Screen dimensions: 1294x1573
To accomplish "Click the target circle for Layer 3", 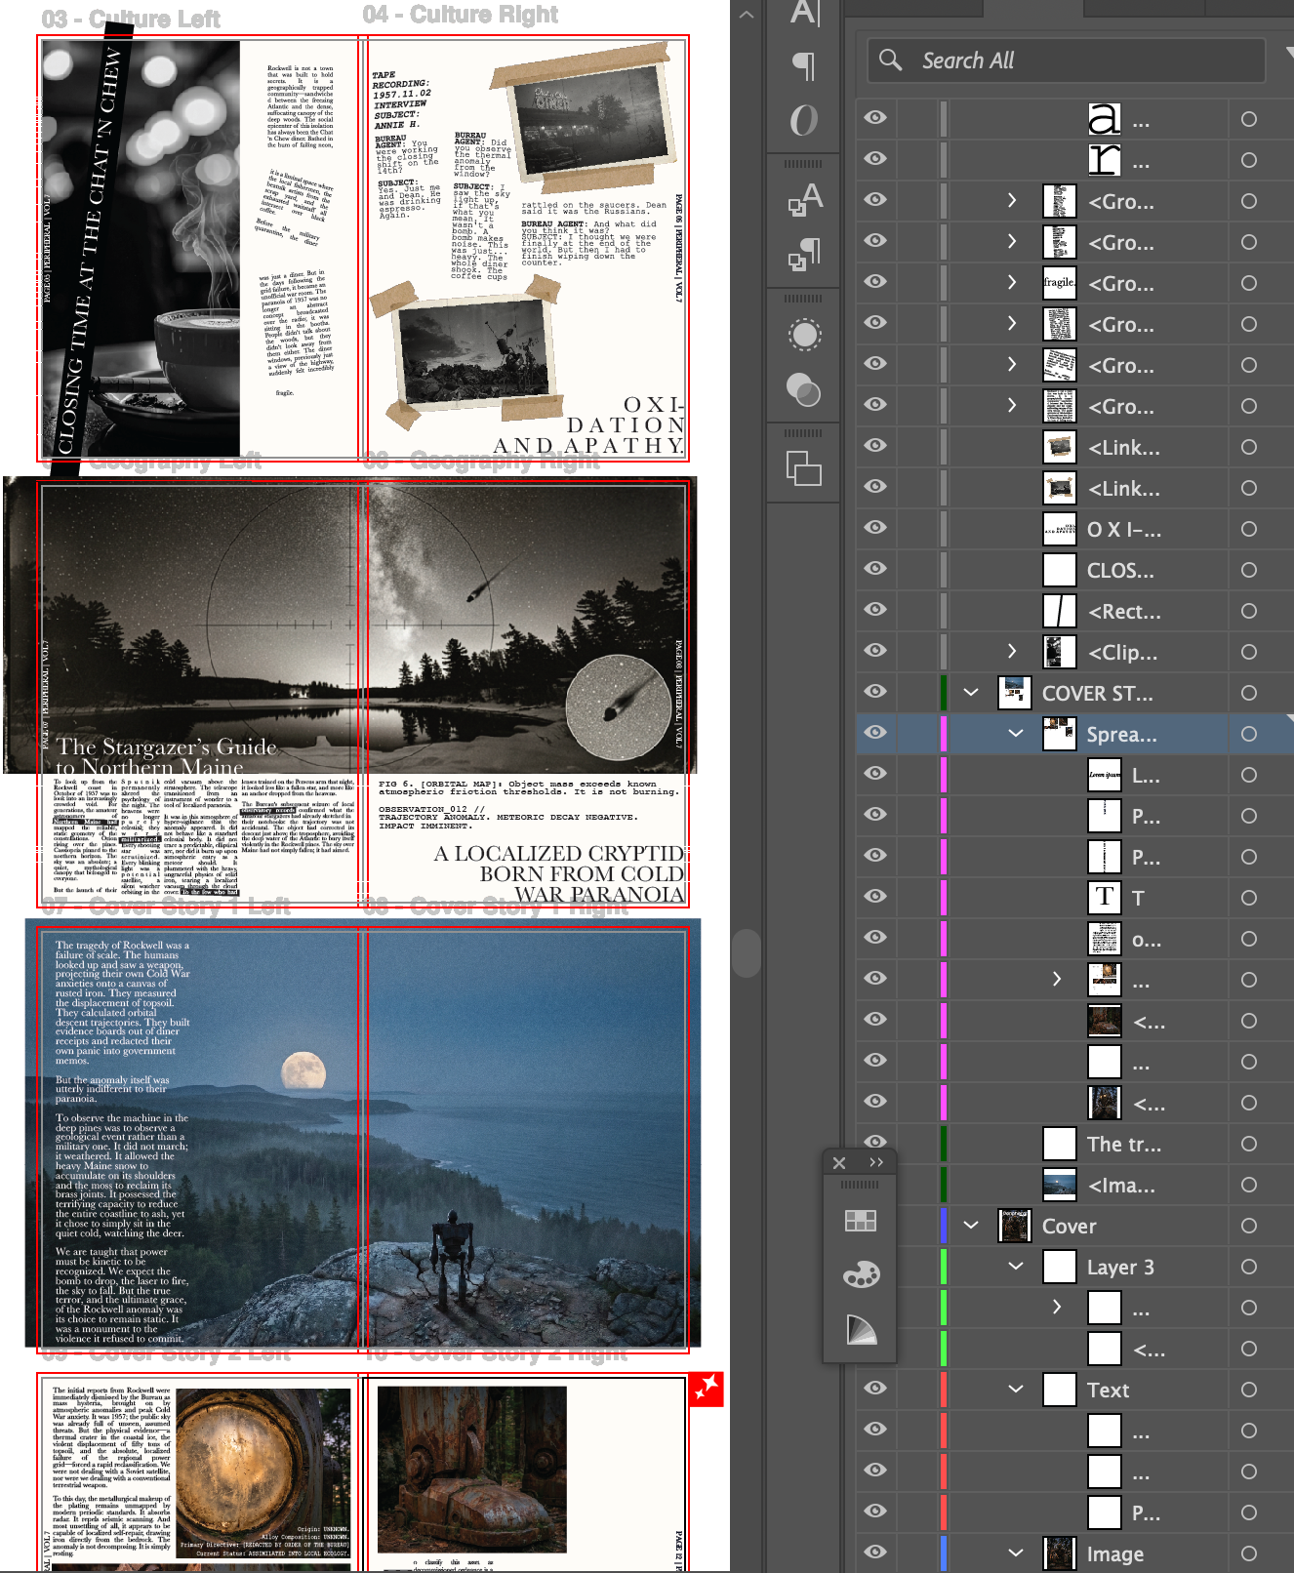I will click(x=1249, y=1267).
